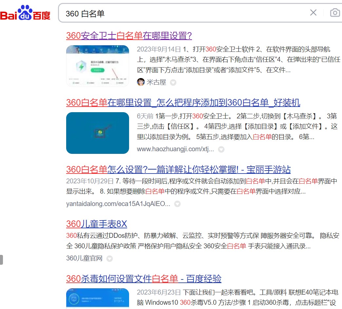Open the 米古屋 source name
This screenshot has height=309, width=342.
coord(156,82)
